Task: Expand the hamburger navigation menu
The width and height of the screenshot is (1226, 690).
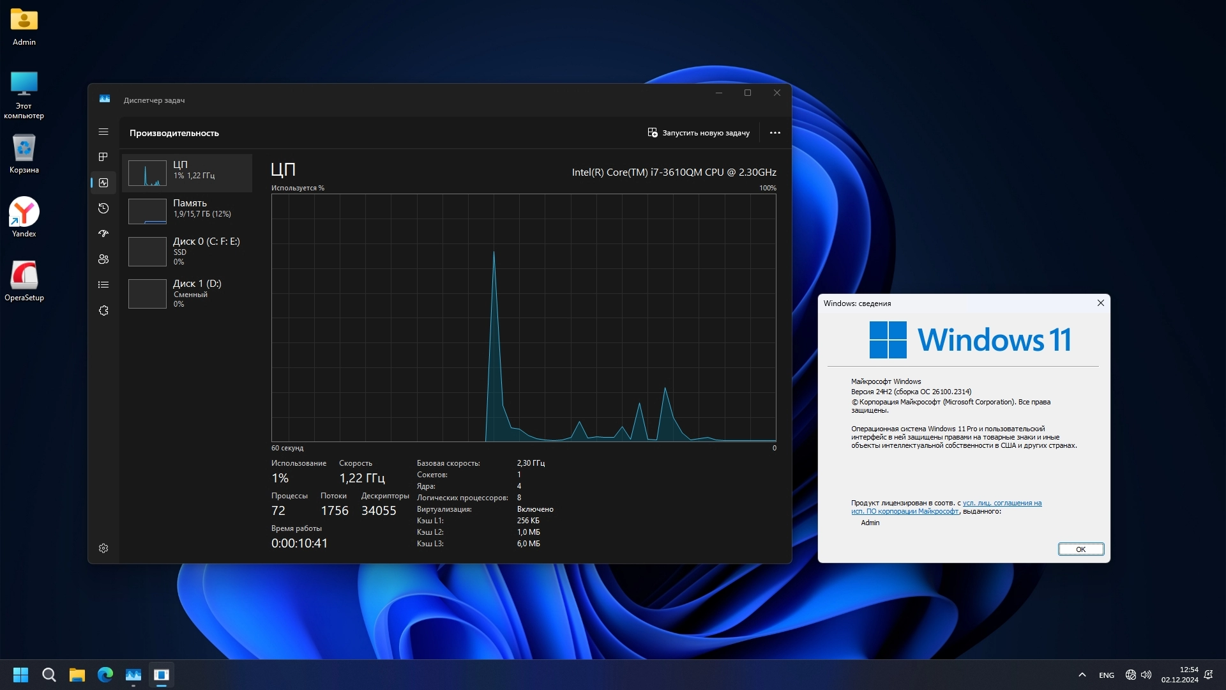Action: 103,132
